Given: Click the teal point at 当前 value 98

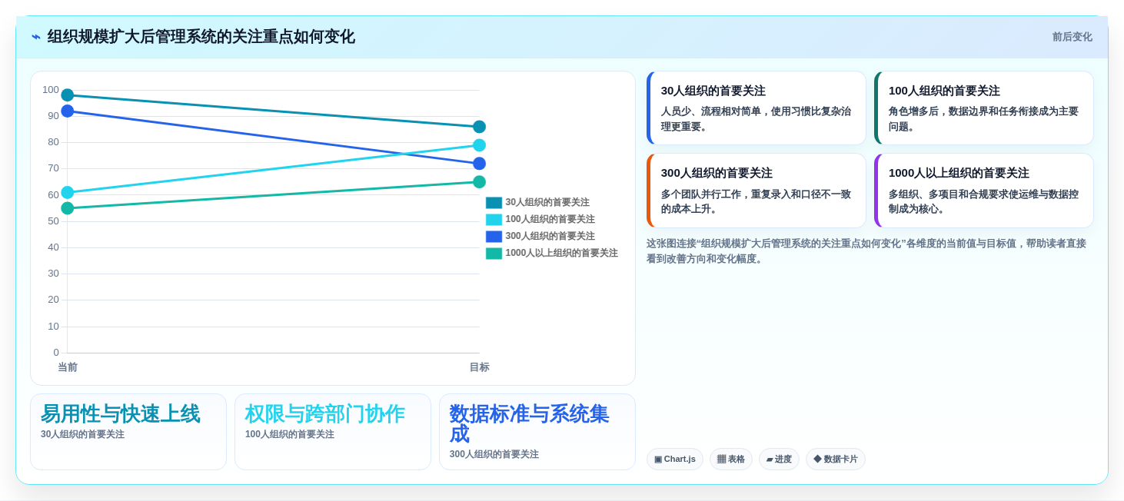Looking at the screenshot, I should tap(68, 95).
